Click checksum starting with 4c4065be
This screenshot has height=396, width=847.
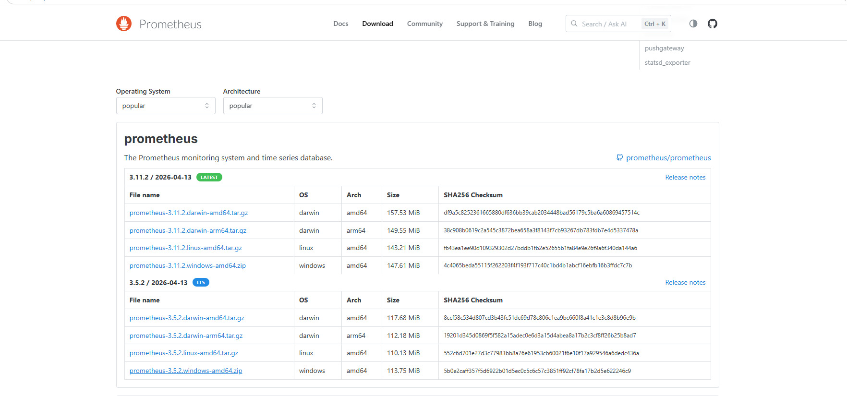538,265
